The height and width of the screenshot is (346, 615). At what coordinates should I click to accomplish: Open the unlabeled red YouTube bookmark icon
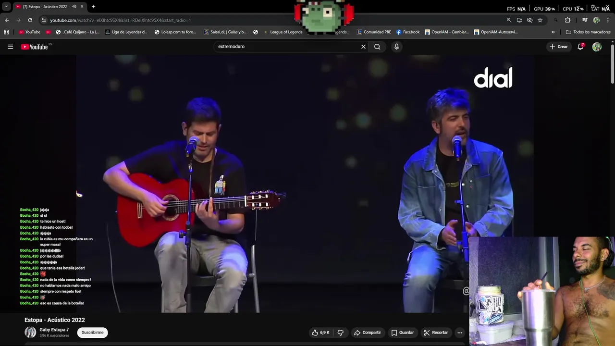coord(48,32)
